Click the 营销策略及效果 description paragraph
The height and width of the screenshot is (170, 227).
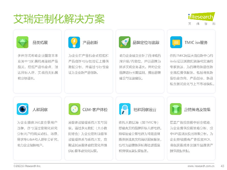tap(191, 137)
